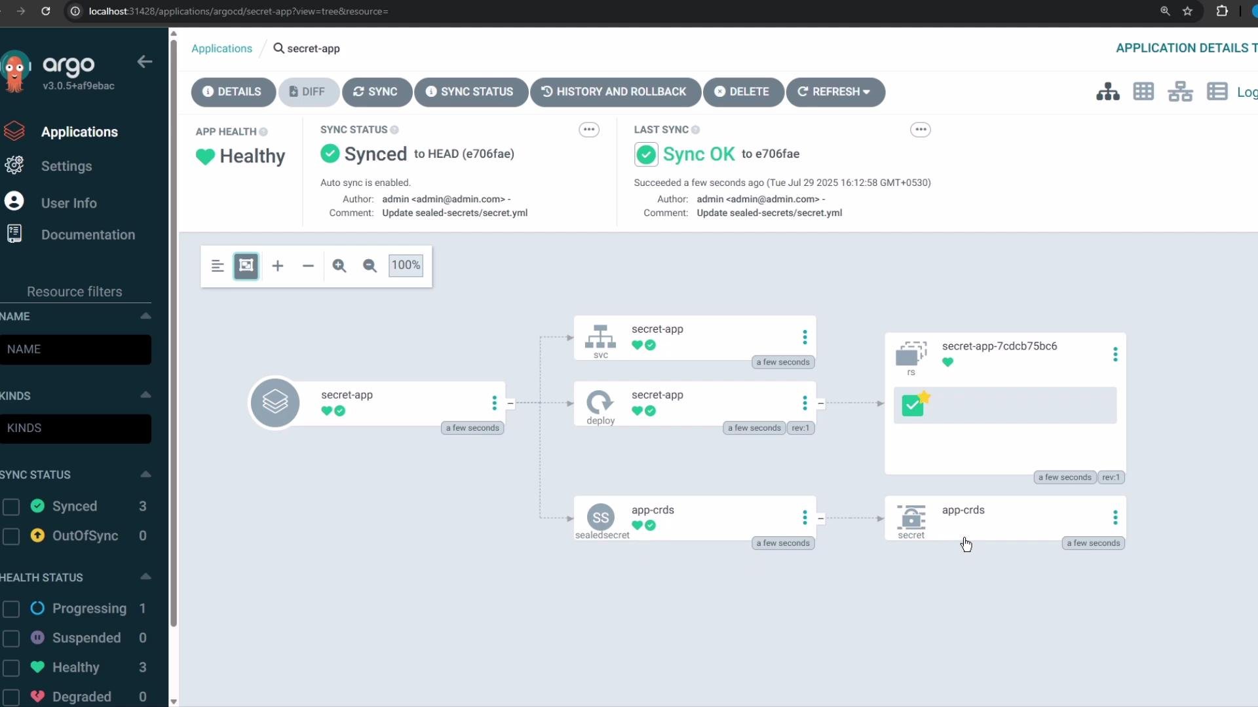This screenshot has height=707, width=1258.
Task: Check the Progressing filter checkbox
Action: click(11, 609)
